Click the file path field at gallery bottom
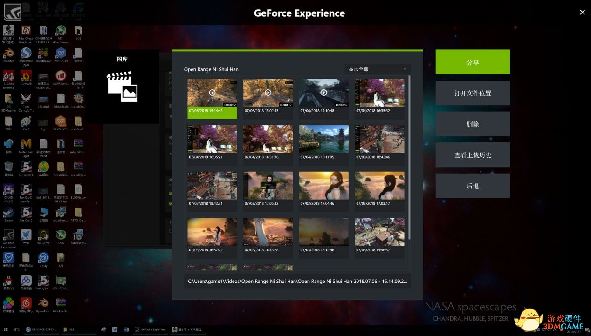 point(297,281)
